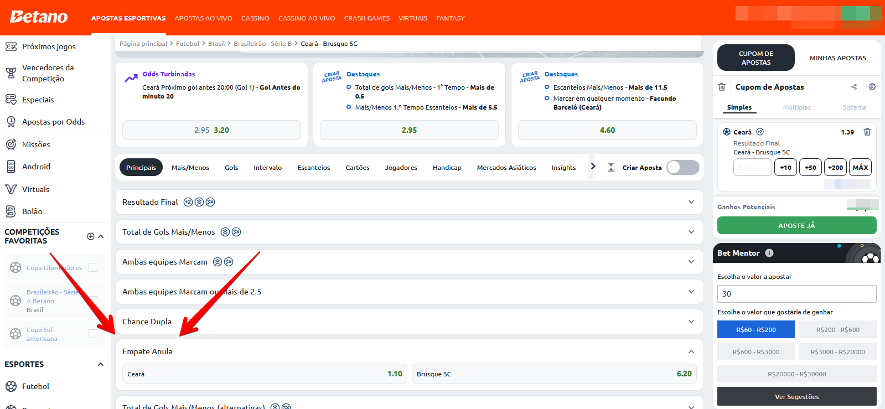This screenshot has height=409, width=885.
Task: Go to Página principal breadcrumb
Action: (143, 44)
